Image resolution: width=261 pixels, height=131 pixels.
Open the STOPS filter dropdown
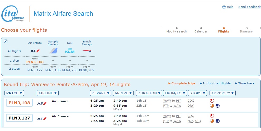197,93
